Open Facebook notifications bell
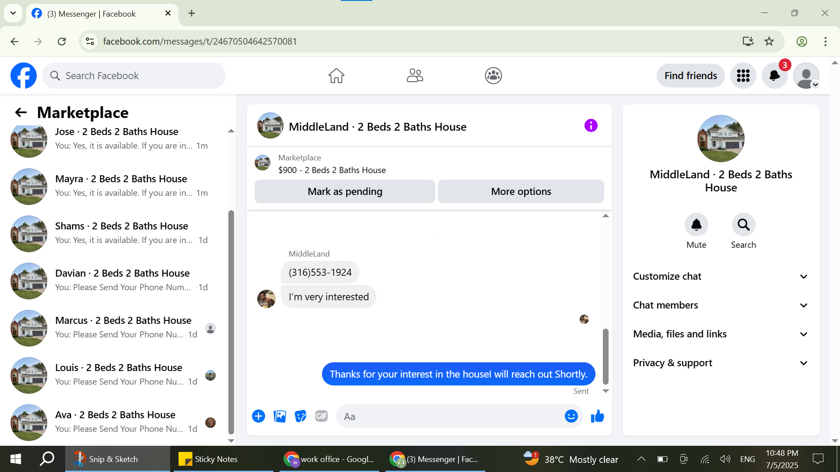The width and height of the screenshot is (840, 472). (x=774, y=76)
